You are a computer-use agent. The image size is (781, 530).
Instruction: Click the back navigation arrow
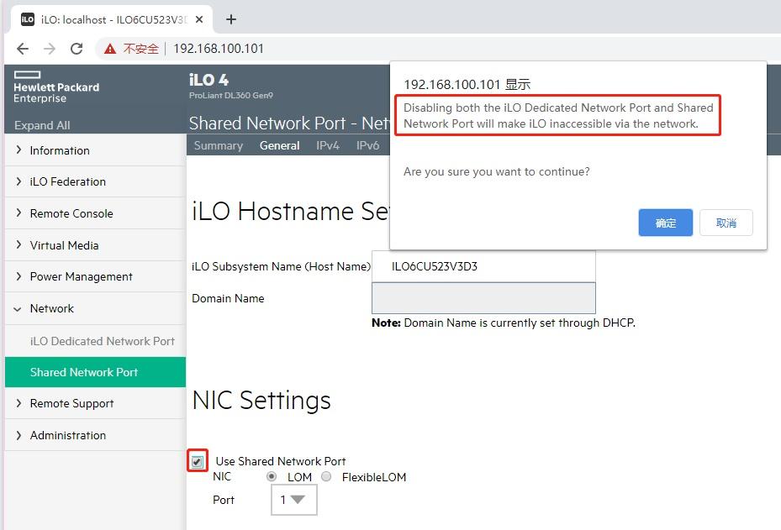pyautogui.click(x=23, y=48)
